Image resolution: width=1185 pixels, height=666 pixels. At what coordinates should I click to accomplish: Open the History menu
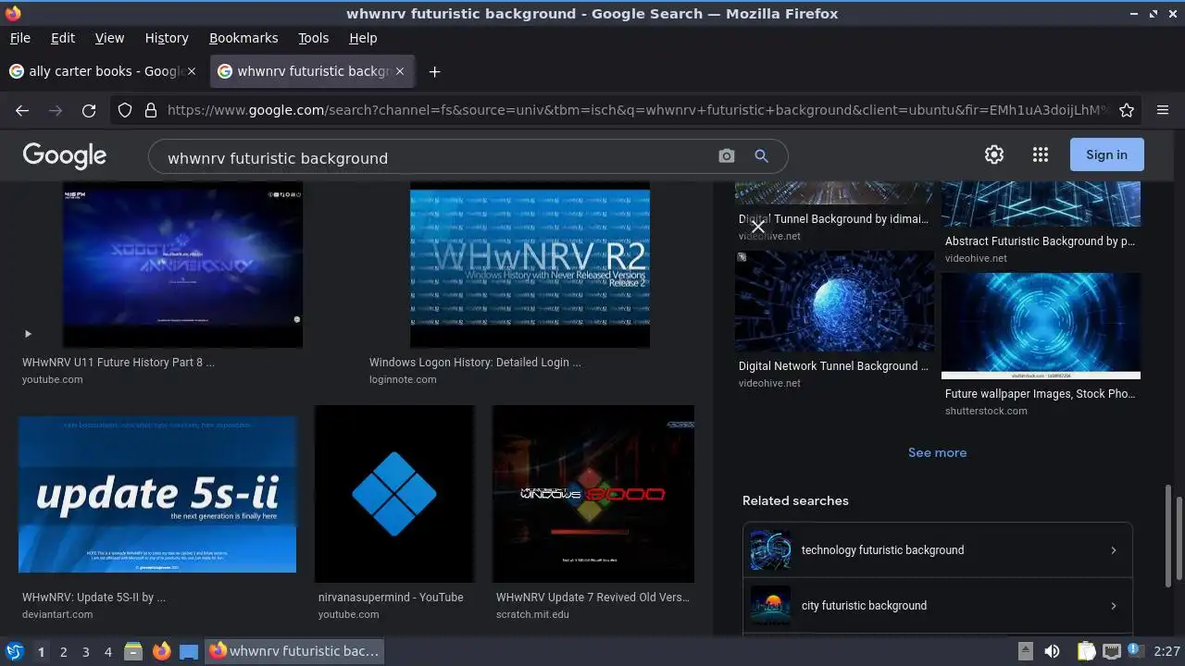click(x=167, y=38)
